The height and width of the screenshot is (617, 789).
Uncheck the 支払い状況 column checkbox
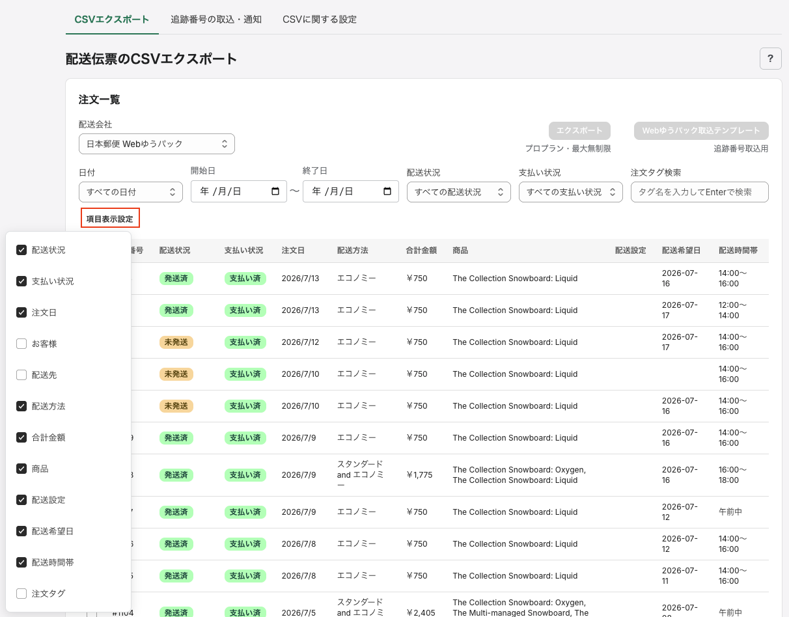21,281
